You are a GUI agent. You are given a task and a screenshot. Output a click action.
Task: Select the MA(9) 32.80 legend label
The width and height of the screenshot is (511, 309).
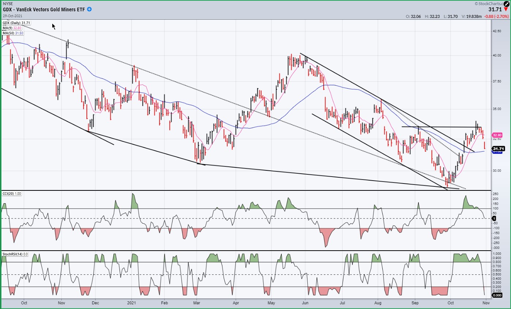[12, 28]
